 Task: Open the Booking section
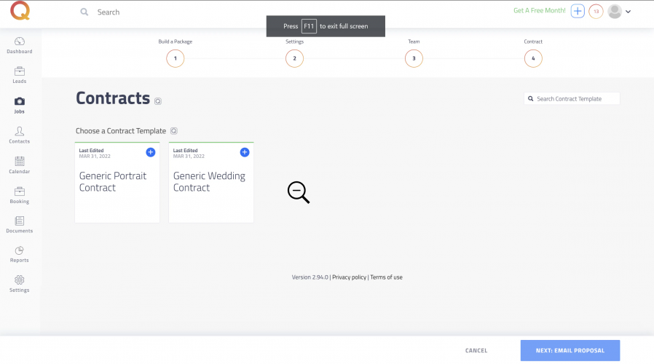coord(20,194)
